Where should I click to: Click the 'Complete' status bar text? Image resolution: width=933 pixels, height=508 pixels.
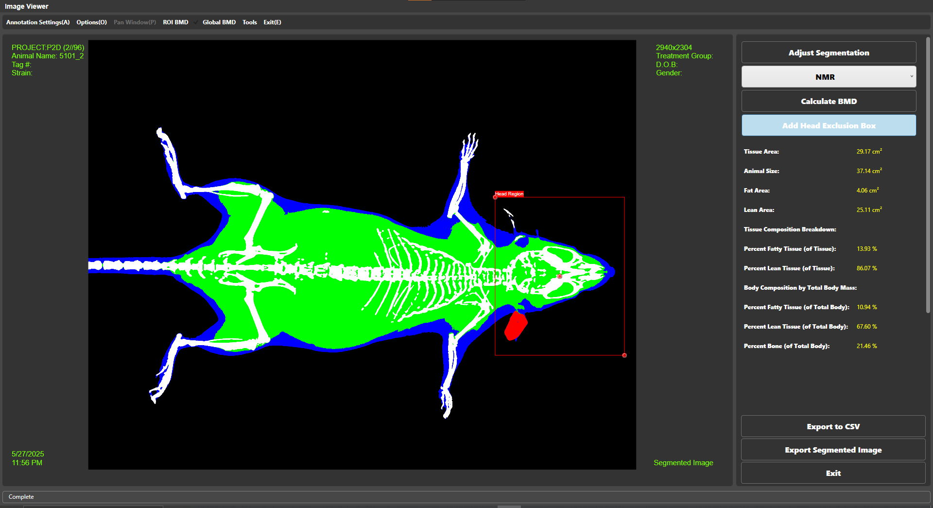coord(21,497)
